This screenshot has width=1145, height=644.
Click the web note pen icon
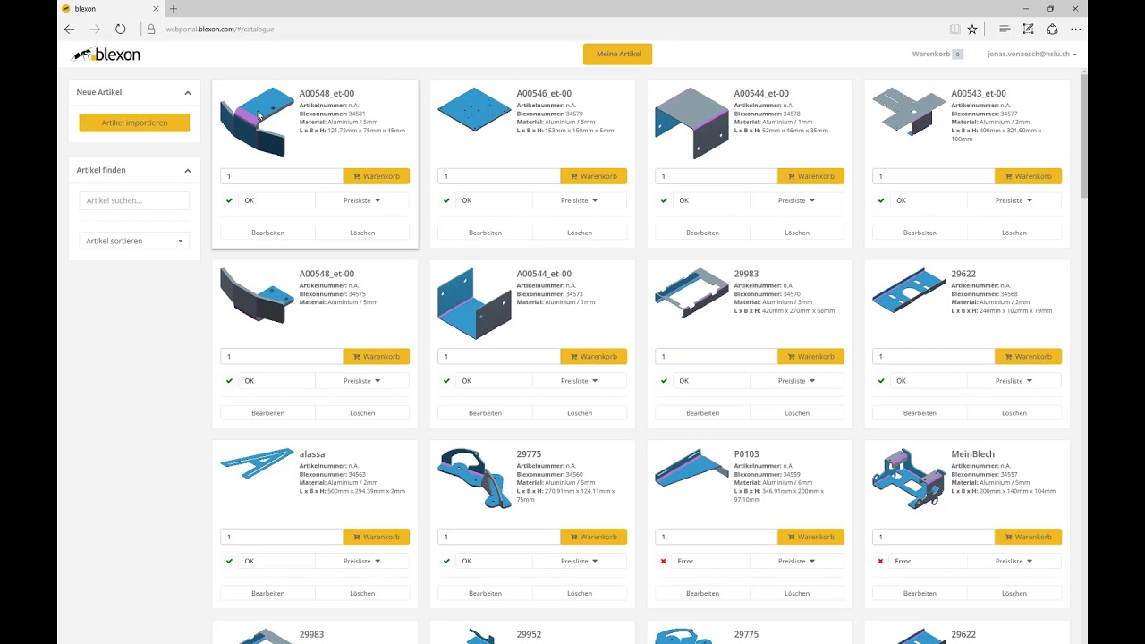1029,29
